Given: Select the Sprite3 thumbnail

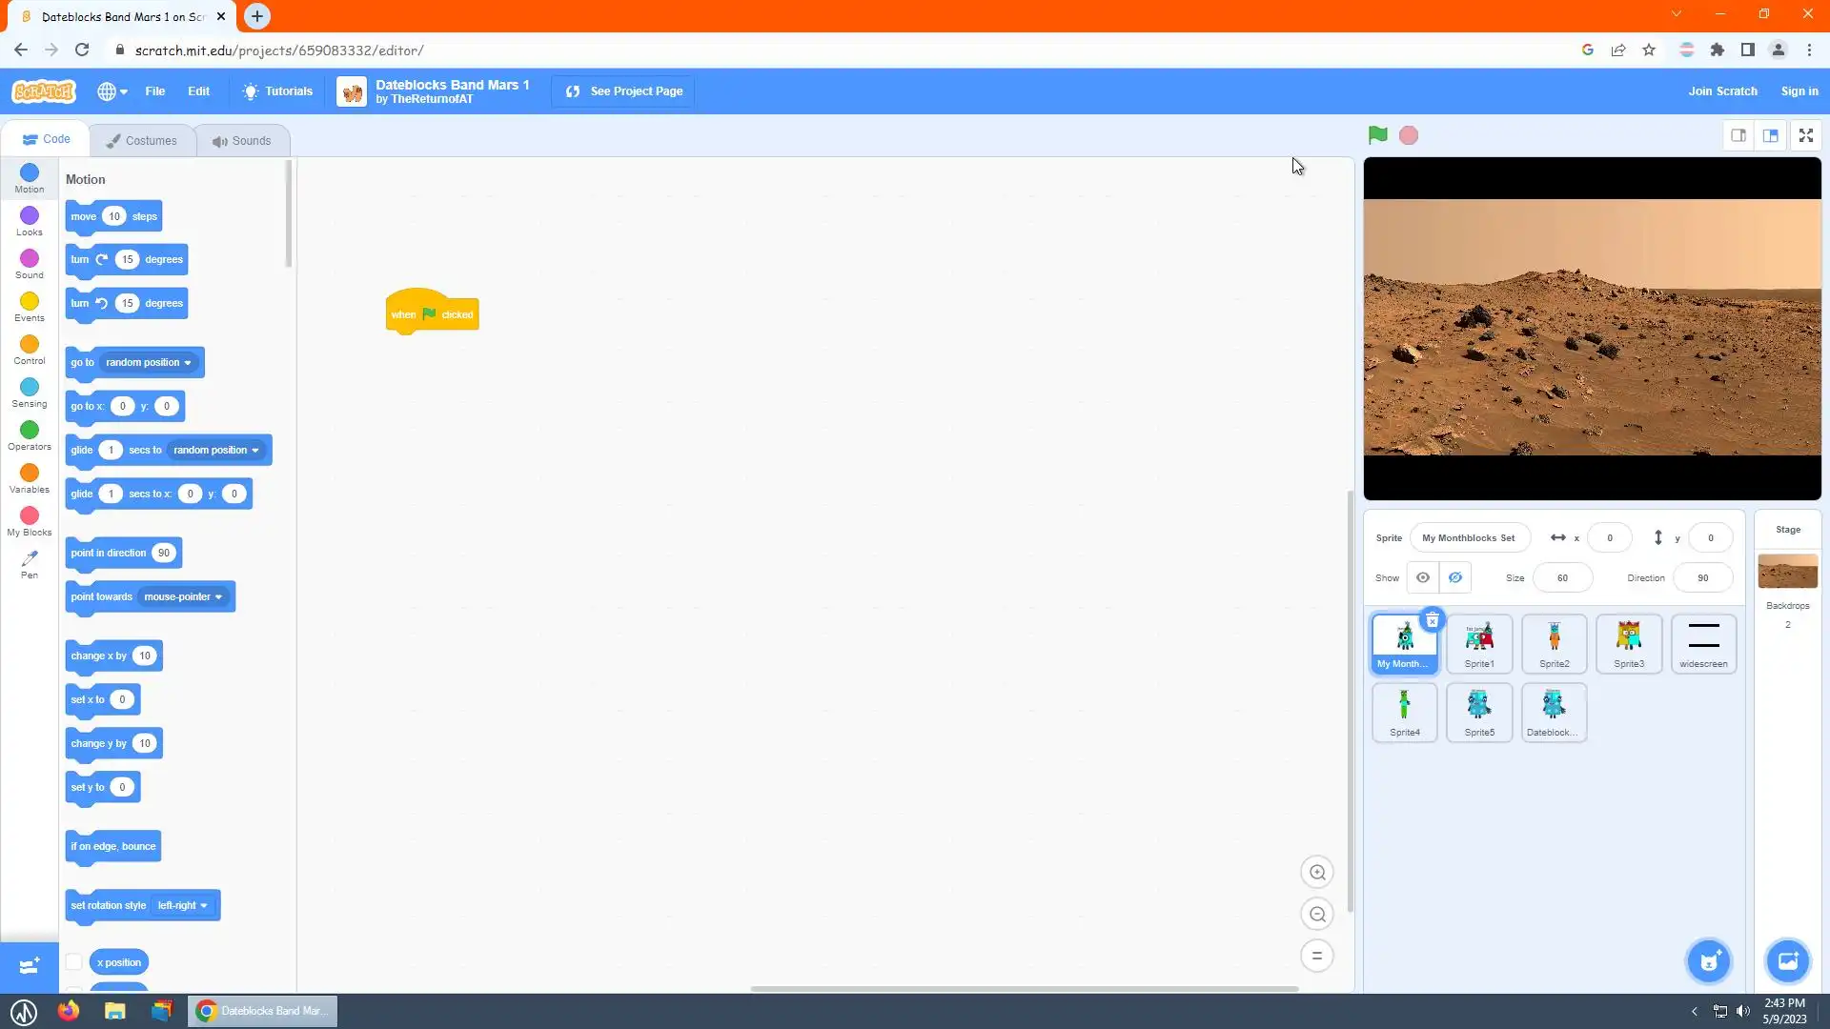Looking at the screenshot, I should click(x=1628, y=643).
